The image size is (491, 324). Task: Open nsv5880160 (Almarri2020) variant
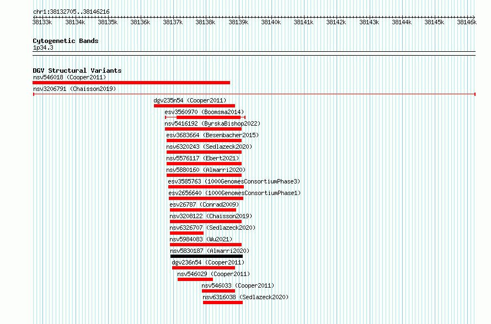(206, 170)
